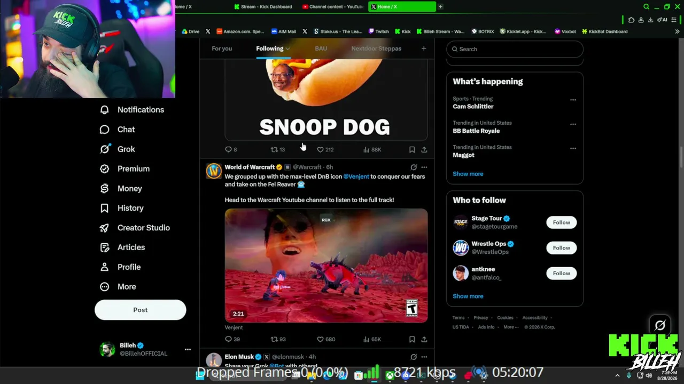Switch to Channel content YouTube browser tab
Image resolution: width=684 pixels, height=384 pixels.
[332, 7]
